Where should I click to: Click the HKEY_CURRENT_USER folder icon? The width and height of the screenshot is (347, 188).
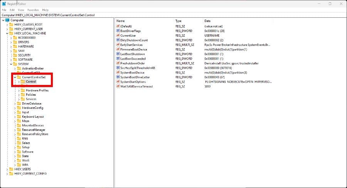click(11, 29)
